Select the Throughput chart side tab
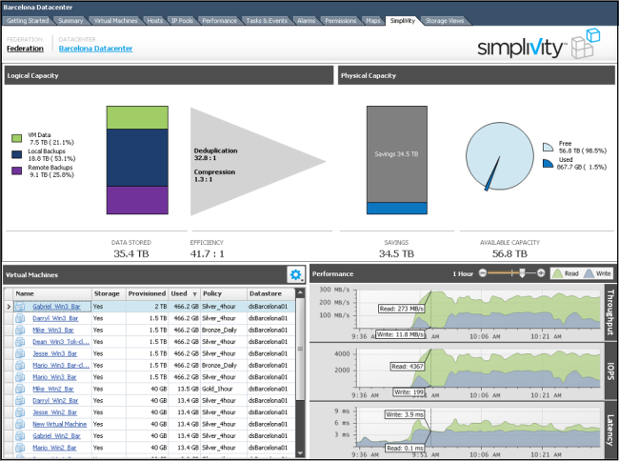The width and height of the screenshot is (619, 461). [610, 312]
